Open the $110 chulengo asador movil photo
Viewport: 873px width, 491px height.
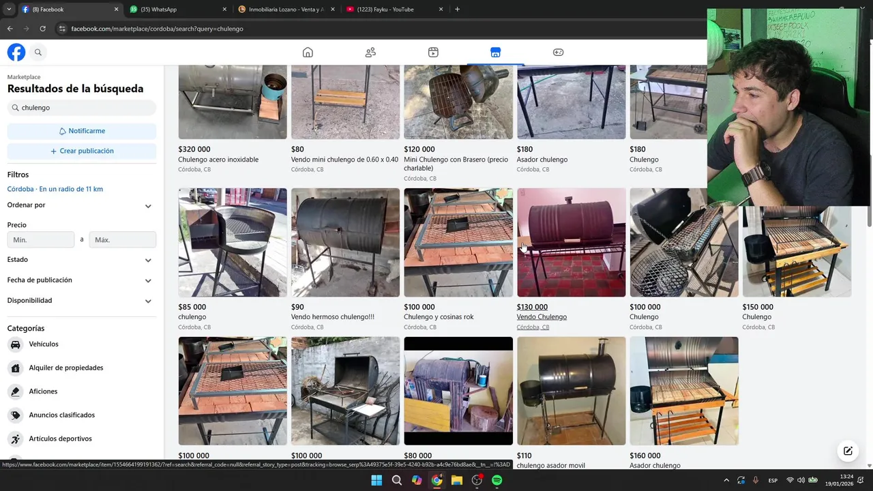(571, 391)
